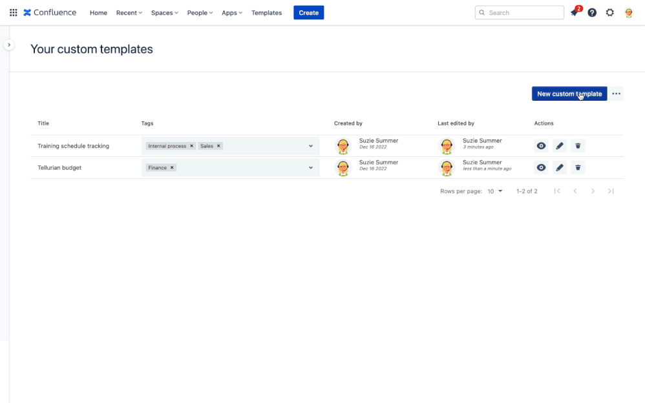The width and height of the screenshot is (645, 403).
Task: Preview the Training schedule tracking template
Action: click(x=541, y=146)
